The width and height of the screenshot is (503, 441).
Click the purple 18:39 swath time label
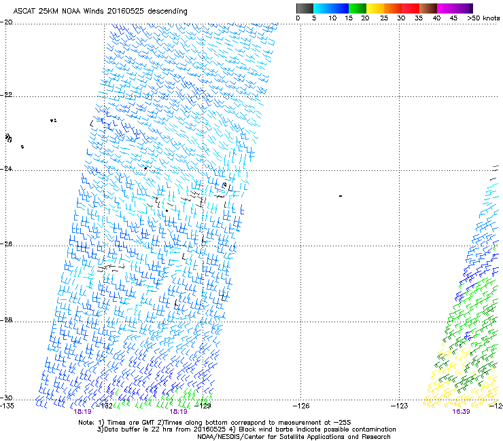point(461,412)
